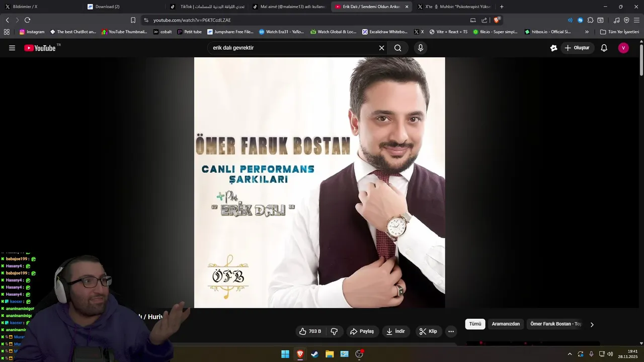
Task: Like the video showing 703 B
Action: point(310,331)
